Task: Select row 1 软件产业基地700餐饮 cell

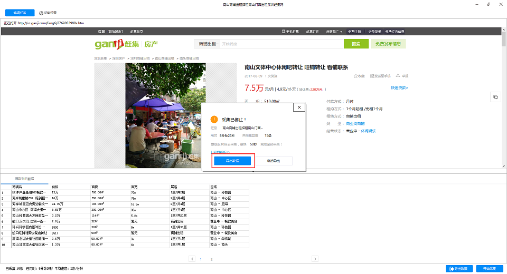Action: [x=31, y=192]
